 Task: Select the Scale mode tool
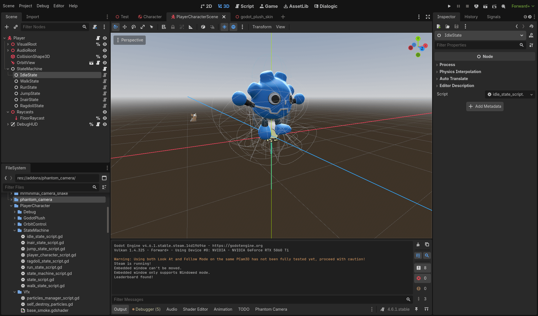pos(143,27)
